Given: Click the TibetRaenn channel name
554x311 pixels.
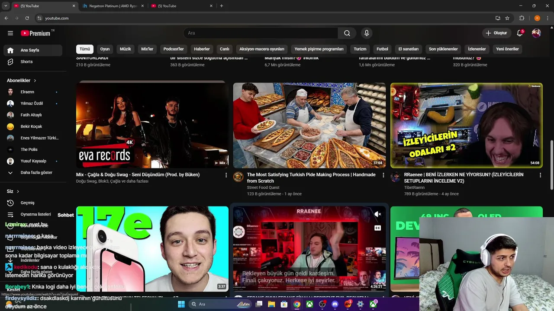Looking at the screenshot, I should tap(414, 187).
